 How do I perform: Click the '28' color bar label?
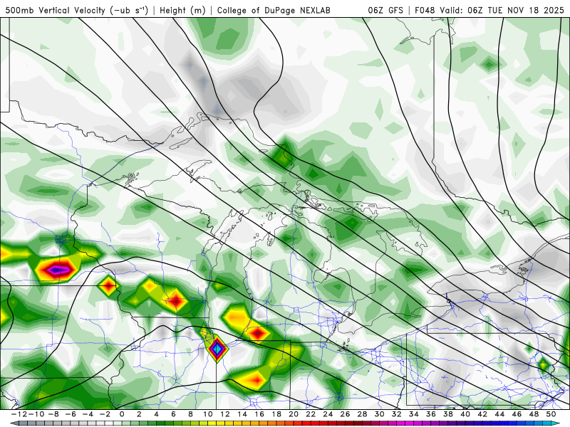click(363, 414)
